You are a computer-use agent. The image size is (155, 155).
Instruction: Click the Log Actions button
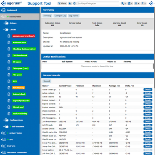pyautogui.click(x=74, y=16)
